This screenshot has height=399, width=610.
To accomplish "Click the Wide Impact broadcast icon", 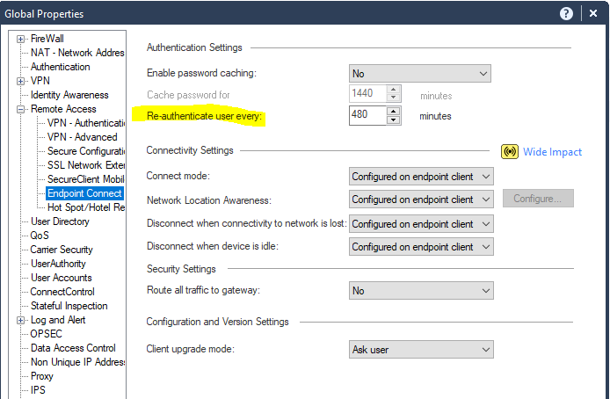I will click(510, 152).
